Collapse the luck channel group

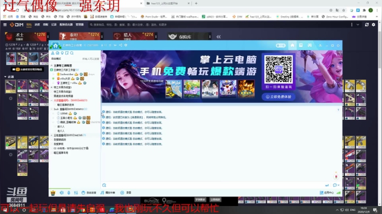pos(51,109)
